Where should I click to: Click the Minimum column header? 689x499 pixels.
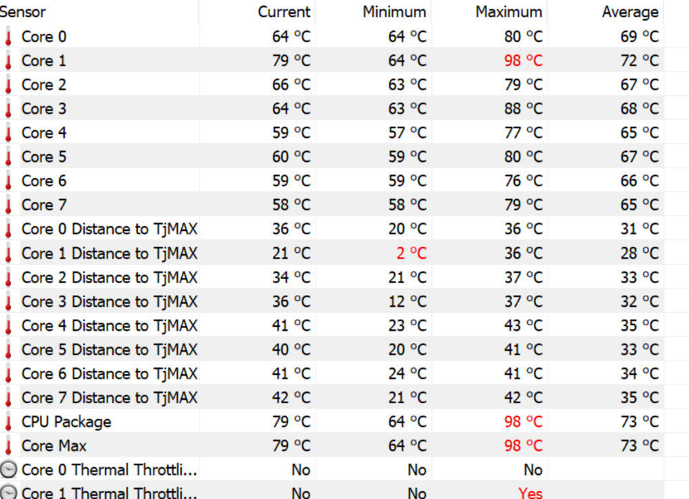click(x=394, y=12)
